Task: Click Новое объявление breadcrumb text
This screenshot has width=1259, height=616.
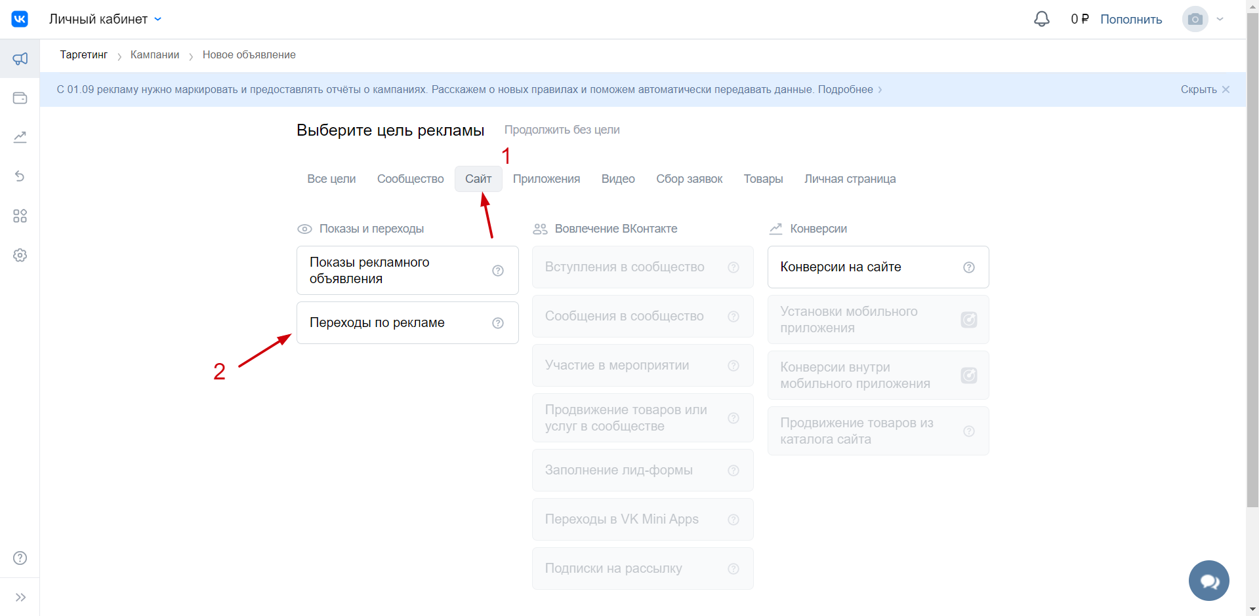Action: click(249, 55)
